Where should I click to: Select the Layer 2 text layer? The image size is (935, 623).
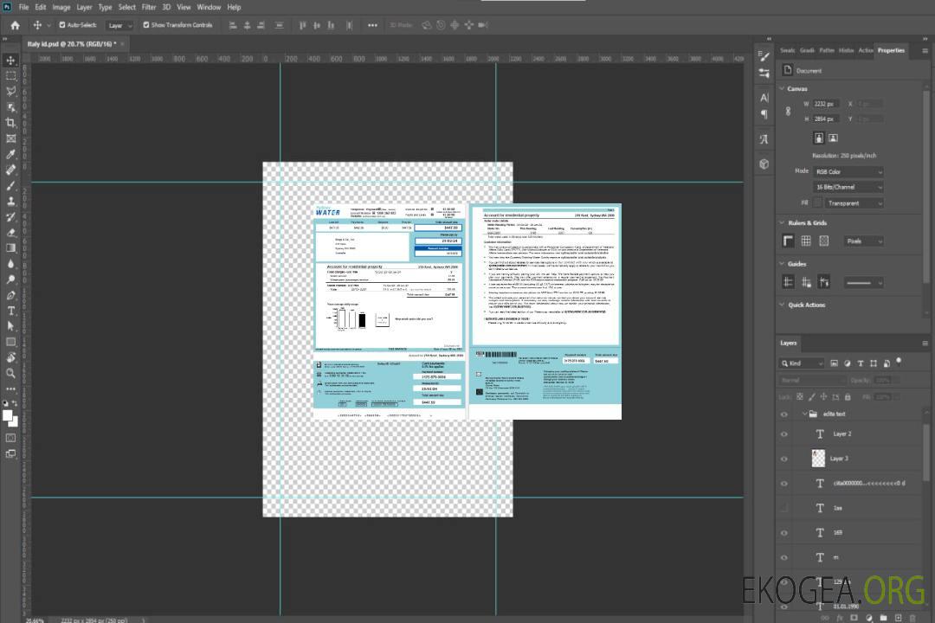[x=841, y=434]
